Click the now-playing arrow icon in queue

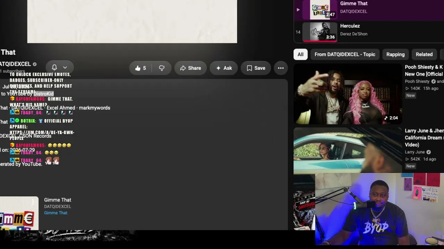click(x=298, y=10)
